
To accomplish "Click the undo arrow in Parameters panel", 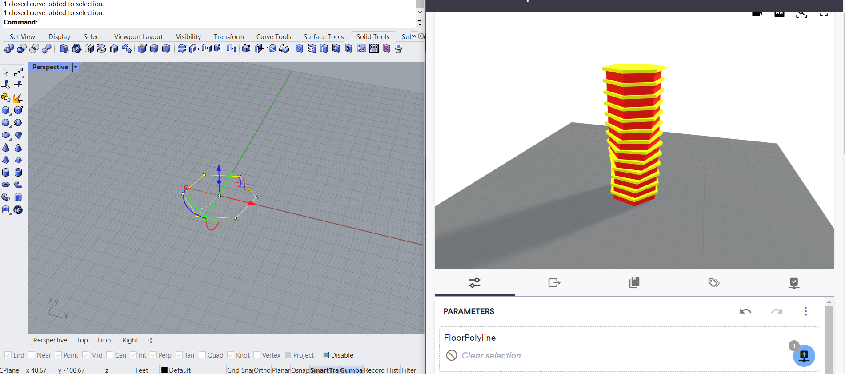I will coord(745,311).
